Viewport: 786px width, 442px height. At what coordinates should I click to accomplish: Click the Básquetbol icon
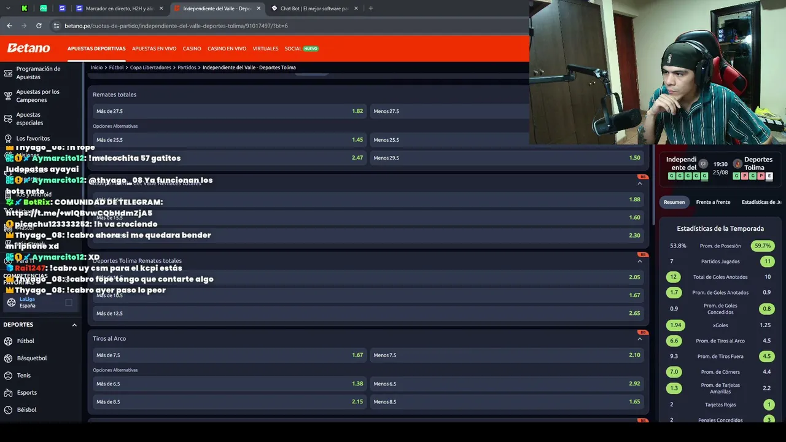point(8,359)
